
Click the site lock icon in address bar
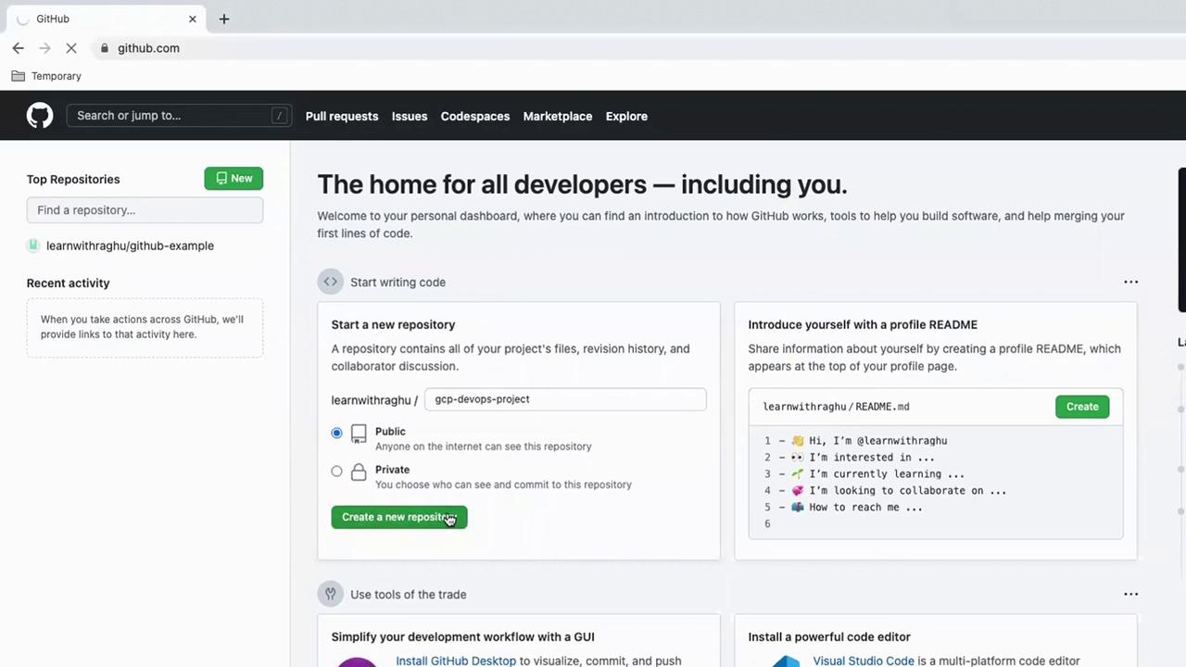(x=105, y=48)
